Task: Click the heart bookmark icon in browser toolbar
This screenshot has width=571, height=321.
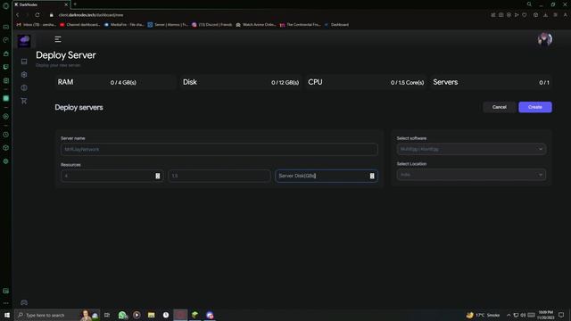Action: (x=525, y=15)
